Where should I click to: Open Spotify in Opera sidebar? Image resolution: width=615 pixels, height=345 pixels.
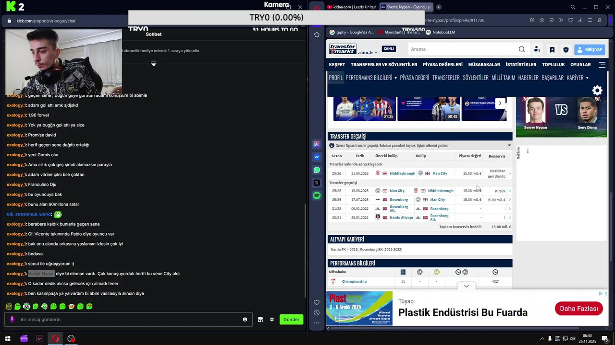317,195
